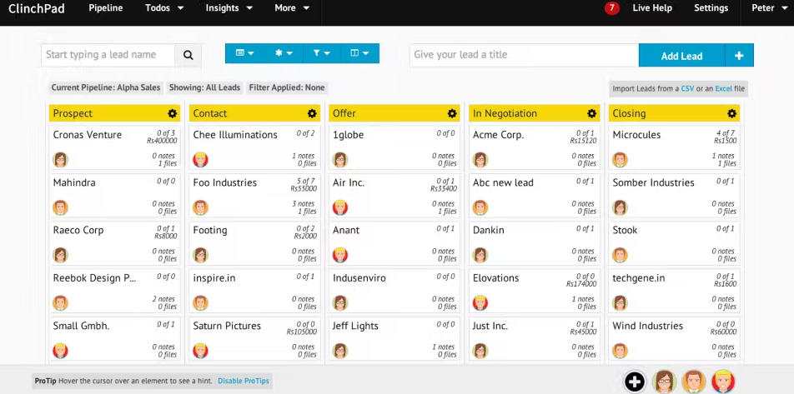Click the Offer column gear icon
794x394 pixels.
[x=452, y=113]
